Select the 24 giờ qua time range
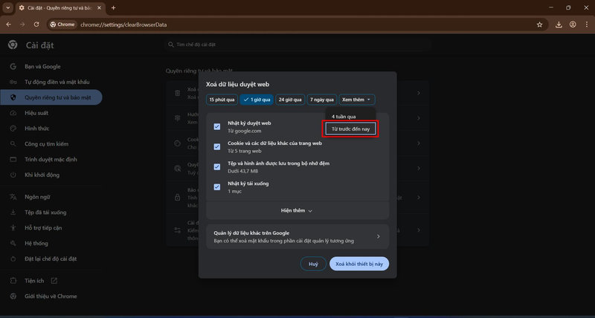Image resolution: width=595 pixels, height=318 pixels. [x=290, y=100]
